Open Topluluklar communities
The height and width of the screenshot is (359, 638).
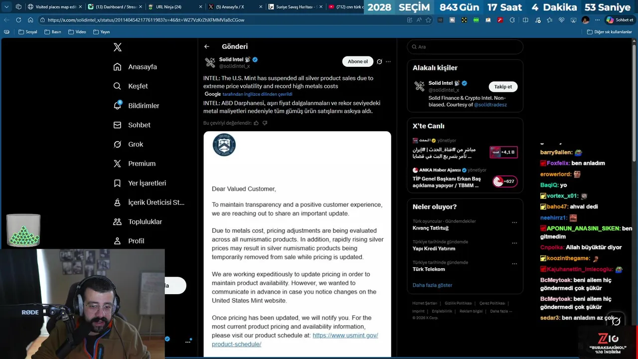pyautogui.click(x=138, y=222)
